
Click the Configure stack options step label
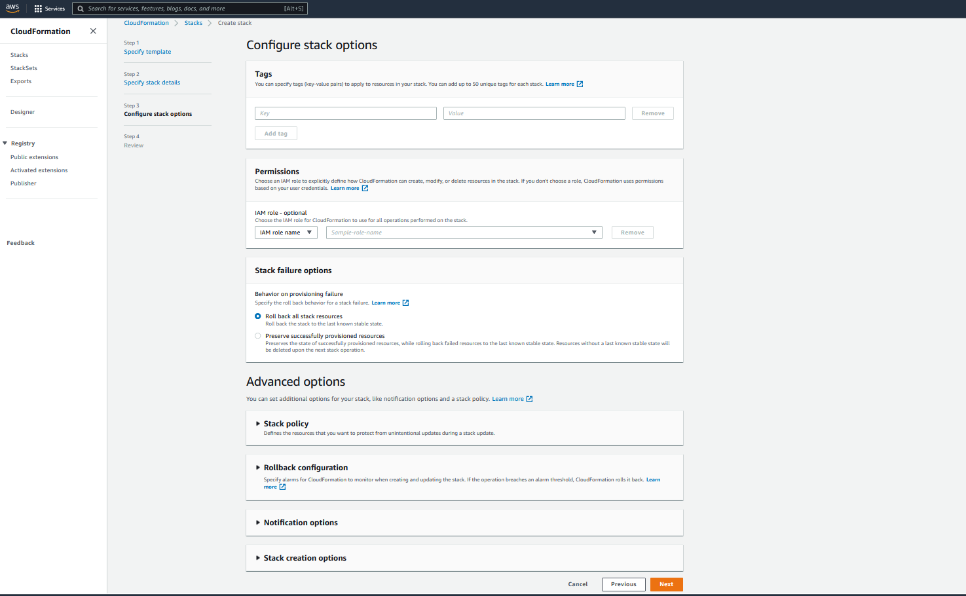(158, 114)
